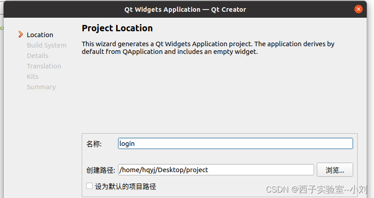Image resolution: width=374 pixels, height=198 pixels.
Task: Click the 名称: label
Action: 94,144
